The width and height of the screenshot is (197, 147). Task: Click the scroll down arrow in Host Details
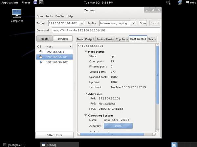(x=157, y=131)
